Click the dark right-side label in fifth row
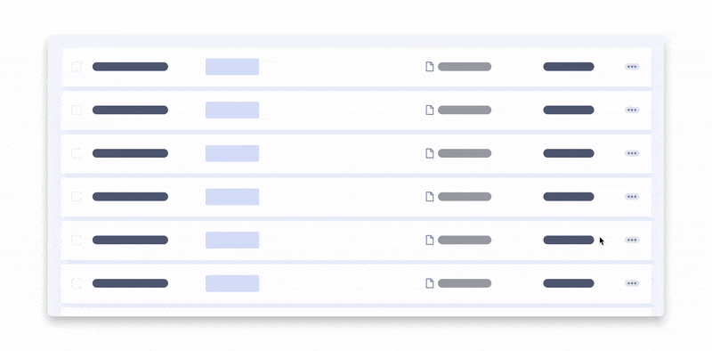This screenshot has width=712, height=351. (x=569, y=240)
